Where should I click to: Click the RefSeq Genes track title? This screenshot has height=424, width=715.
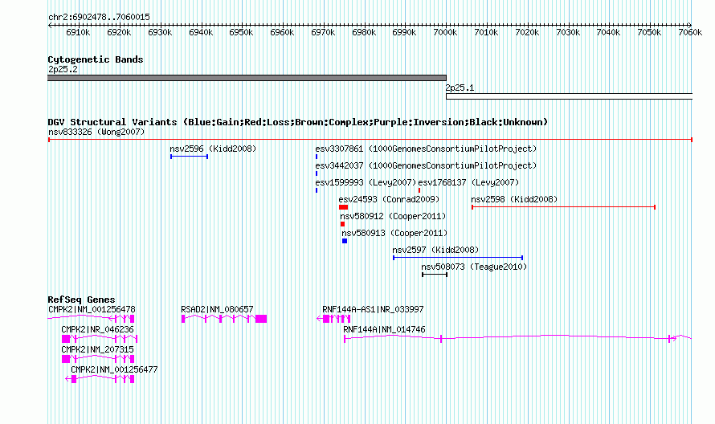click(81, 300)
